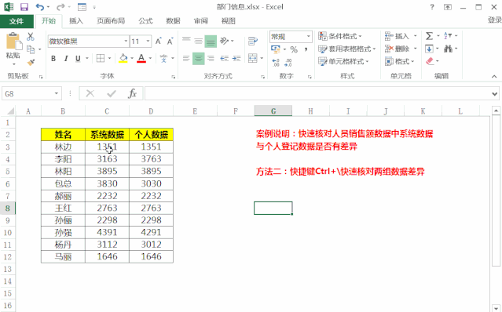Toggle align text right
The image size is (502, 312).
[211, 58]
